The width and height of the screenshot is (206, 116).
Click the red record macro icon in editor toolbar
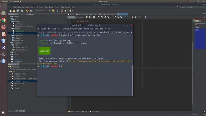[132, 17]
